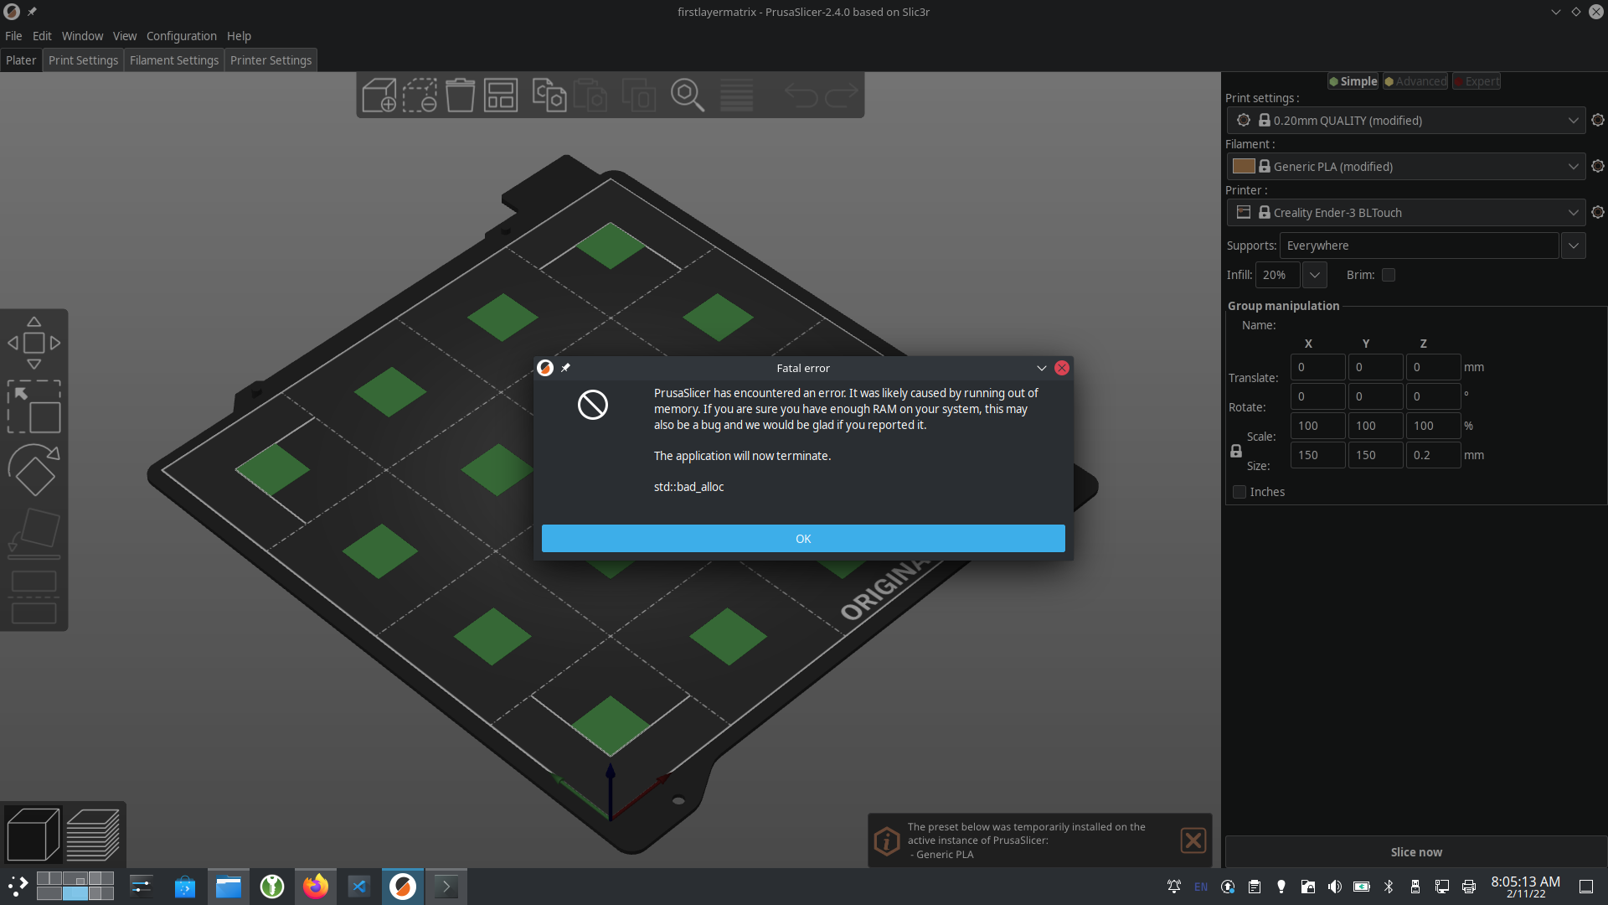Click the Slice now button

pyautogui.click(x=1416, y=852)
